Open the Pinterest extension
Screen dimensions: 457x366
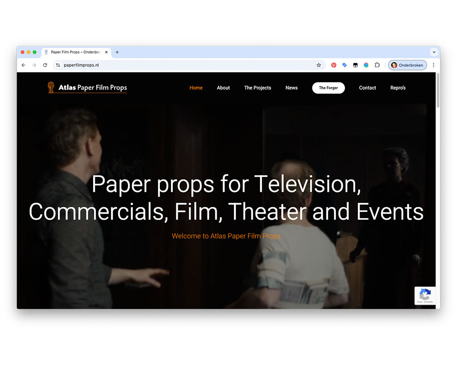334,65
